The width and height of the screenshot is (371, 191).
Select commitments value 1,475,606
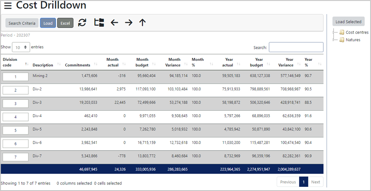coord(89,76)
